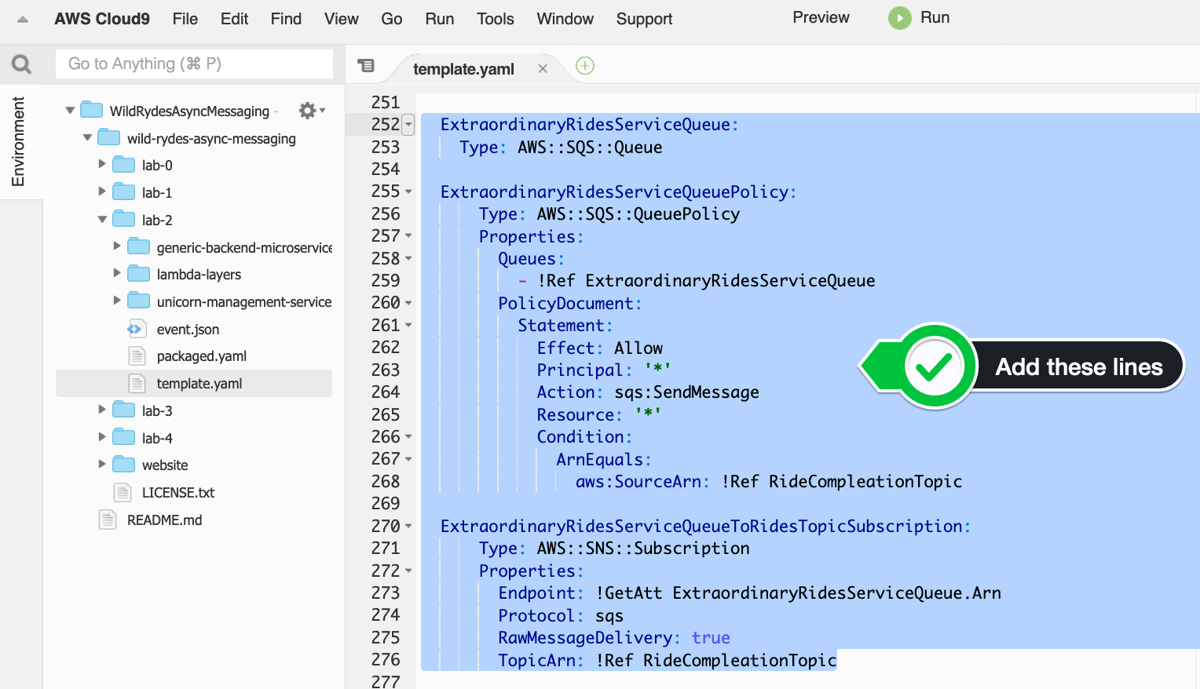Fold Statement block at line 261
Screen dimensions: 1200x689
pyautogui.click(x=408, y=325)
